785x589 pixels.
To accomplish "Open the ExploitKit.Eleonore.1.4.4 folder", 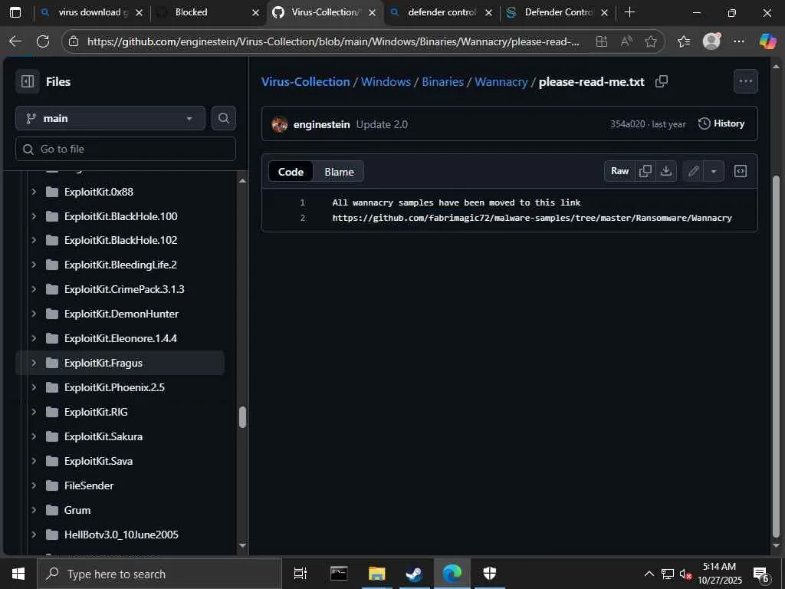I will [120, 338].
